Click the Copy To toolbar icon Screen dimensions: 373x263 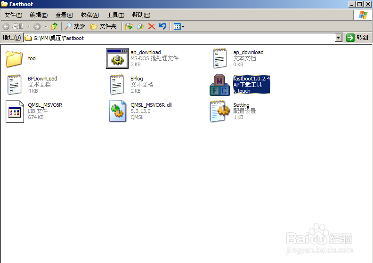[x=140, y=26]
